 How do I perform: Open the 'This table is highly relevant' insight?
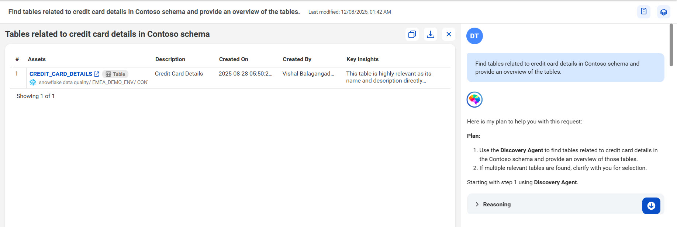[x=388, y=77]
